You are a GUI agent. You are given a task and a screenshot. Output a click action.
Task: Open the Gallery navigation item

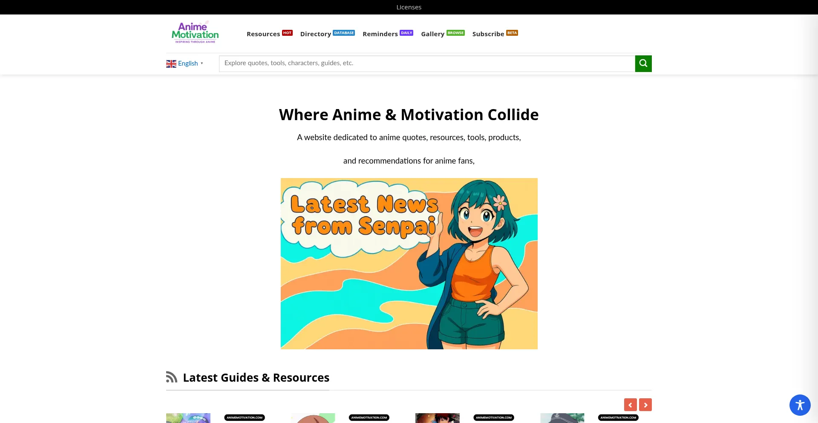(432, 34)
